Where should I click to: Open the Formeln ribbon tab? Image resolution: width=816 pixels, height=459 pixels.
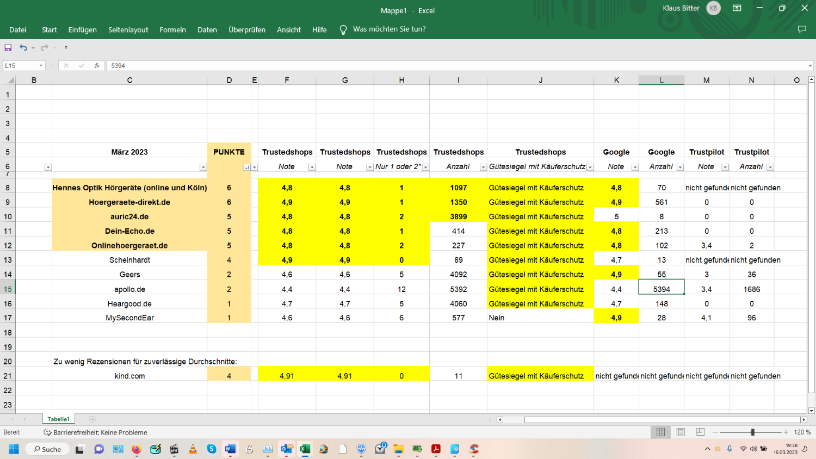click(x=172, y=30)
